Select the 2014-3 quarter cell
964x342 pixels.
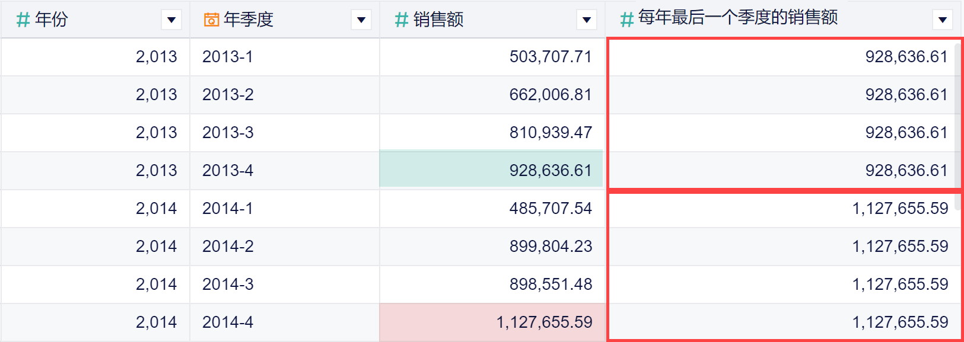click(x=228, y=285)
